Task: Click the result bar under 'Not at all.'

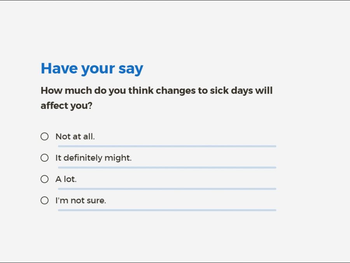Action: [167, 146]
